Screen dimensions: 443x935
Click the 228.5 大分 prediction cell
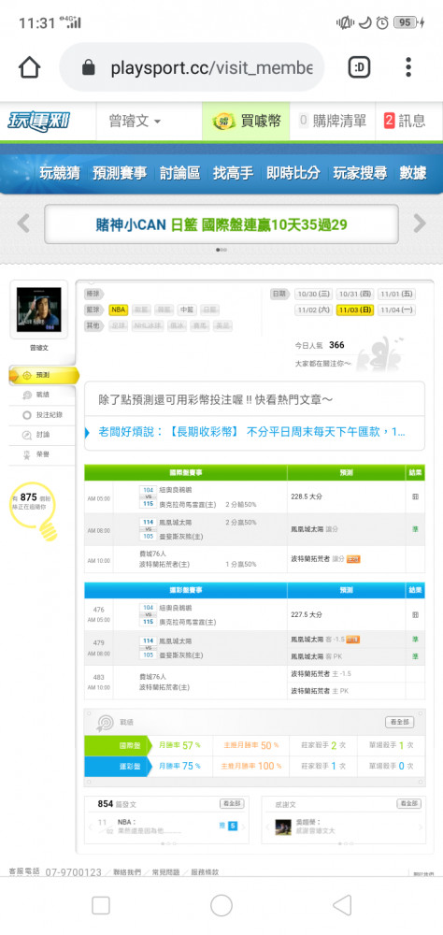tap(307, 496)
